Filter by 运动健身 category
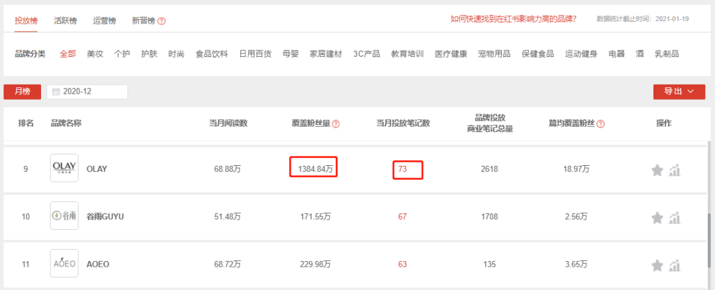This screenshot has height=290, width=715. [x=581, y=54]
